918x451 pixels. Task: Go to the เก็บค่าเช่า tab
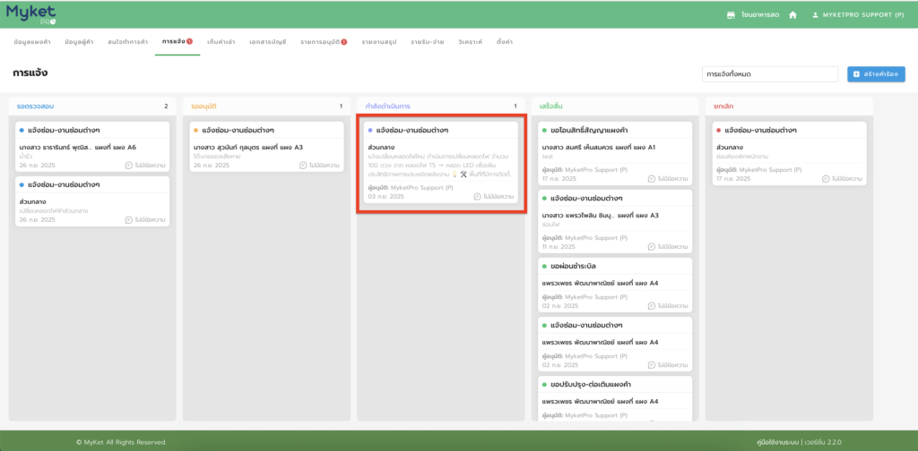coord(221,42)
